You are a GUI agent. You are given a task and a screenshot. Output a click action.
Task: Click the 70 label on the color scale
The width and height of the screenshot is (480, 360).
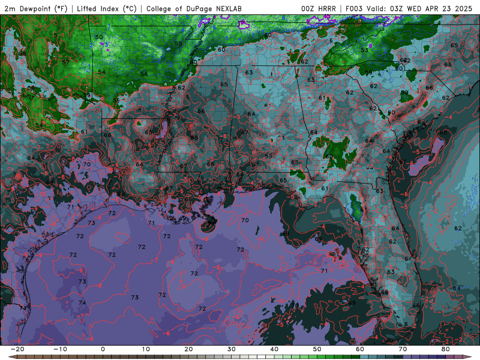coord(403,349)
